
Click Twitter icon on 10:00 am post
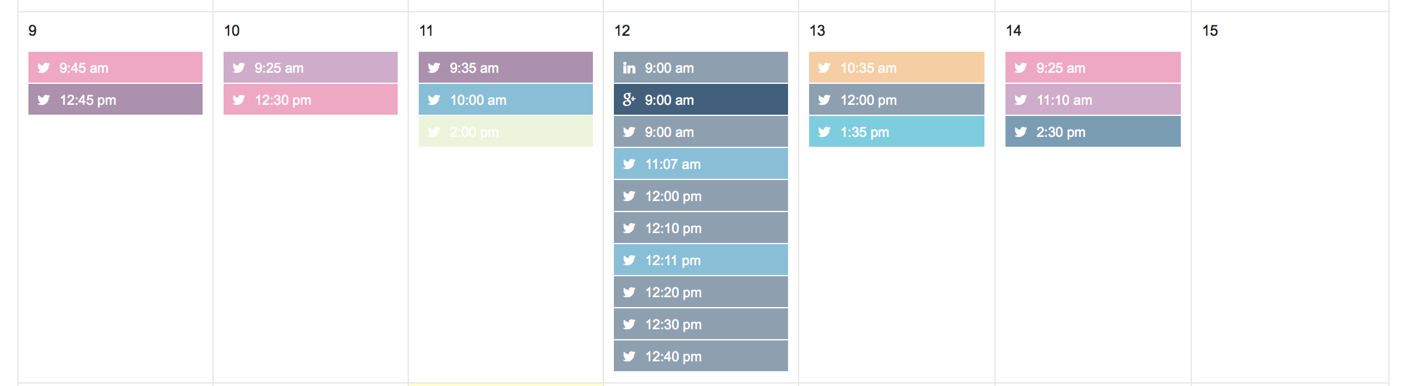pos(434,100)
